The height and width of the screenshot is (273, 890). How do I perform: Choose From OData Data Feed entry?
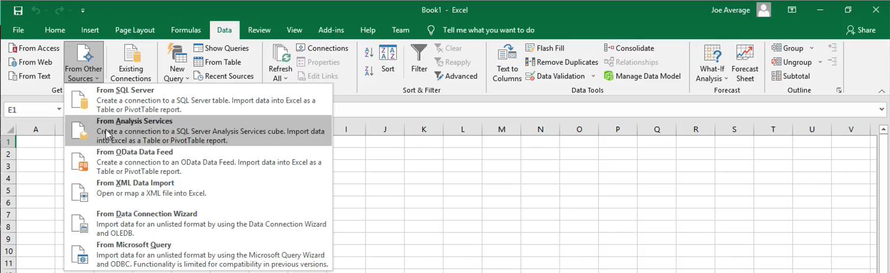coord(198,162)
